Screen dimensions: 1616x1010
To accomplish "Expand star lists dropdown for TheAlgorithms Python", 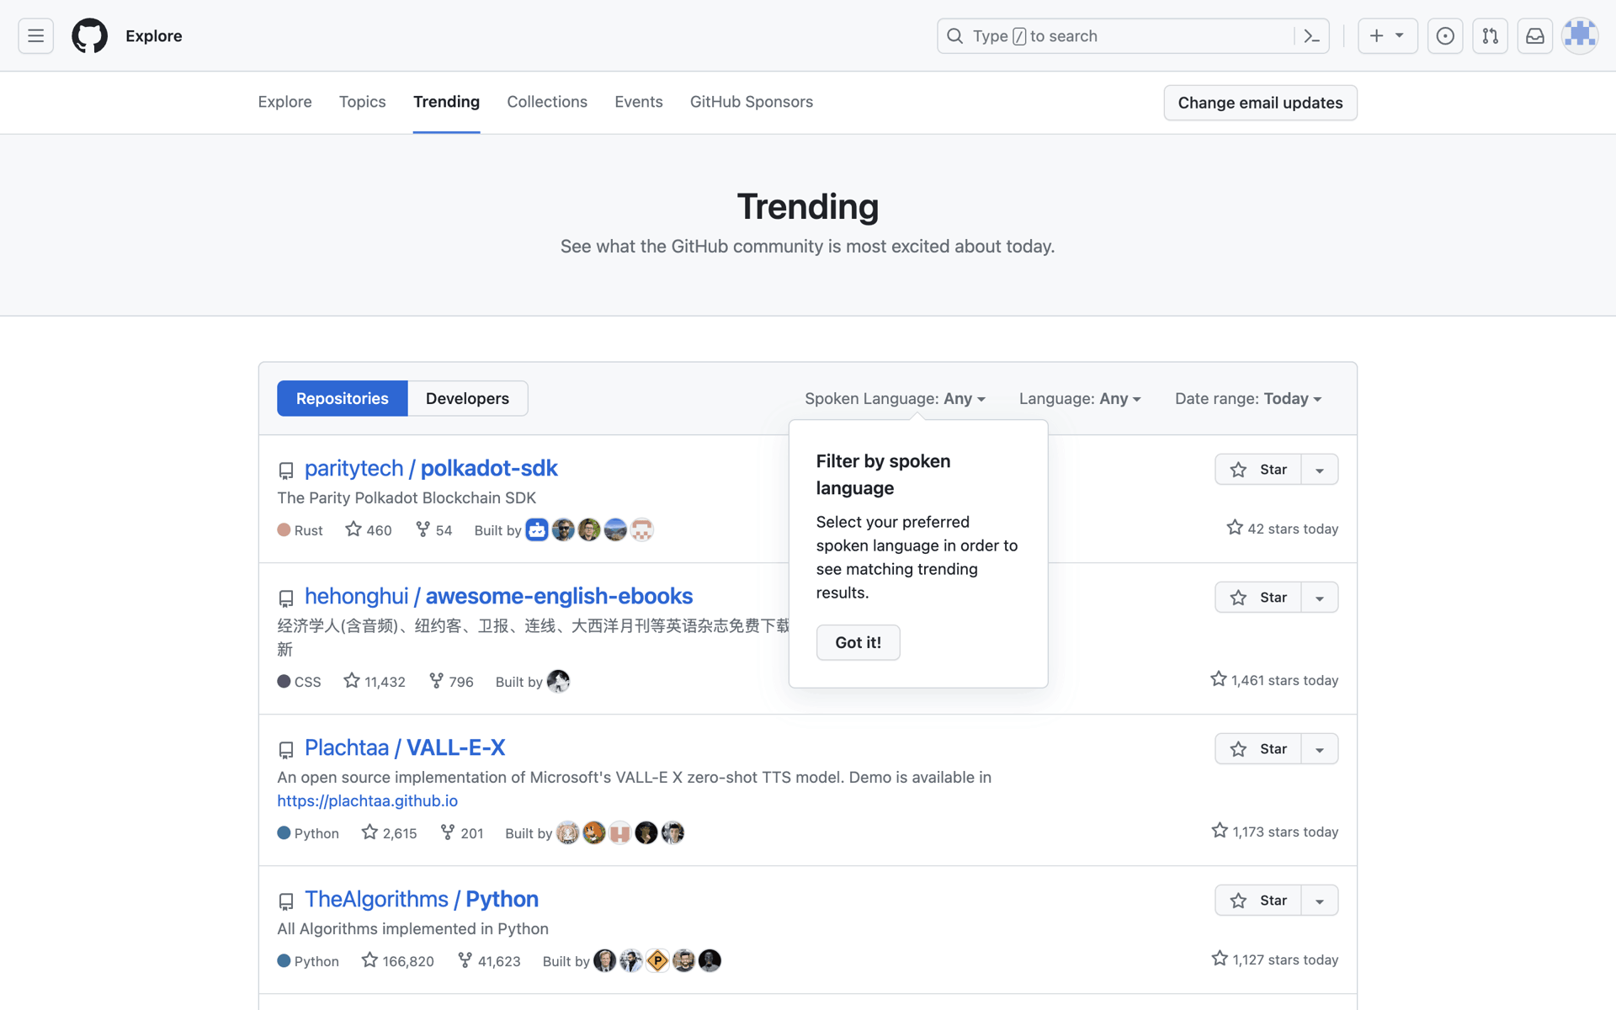I will tap(1320, 901).
